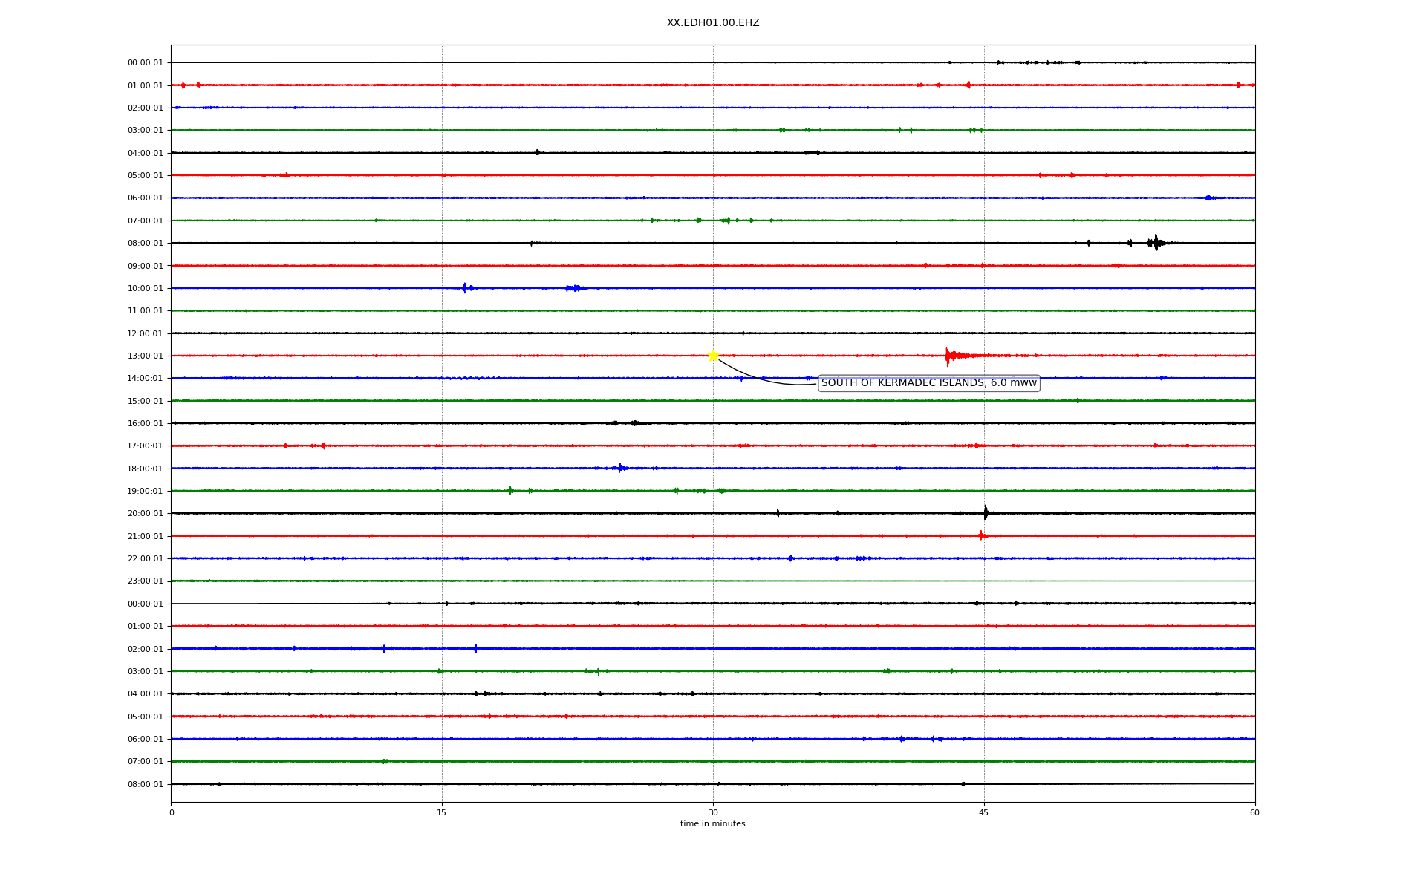
Task: Click the last 08:00:01 row label
Action: pos(145,785)
